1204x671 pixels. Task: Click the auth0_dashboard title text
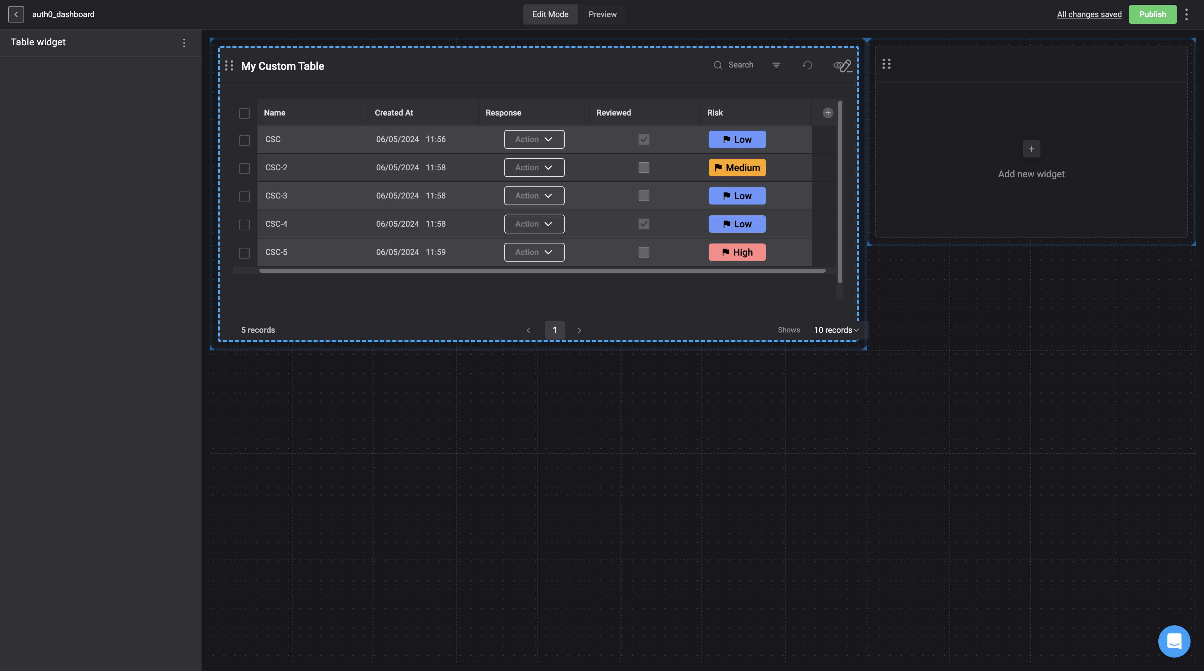coord(63,14)
